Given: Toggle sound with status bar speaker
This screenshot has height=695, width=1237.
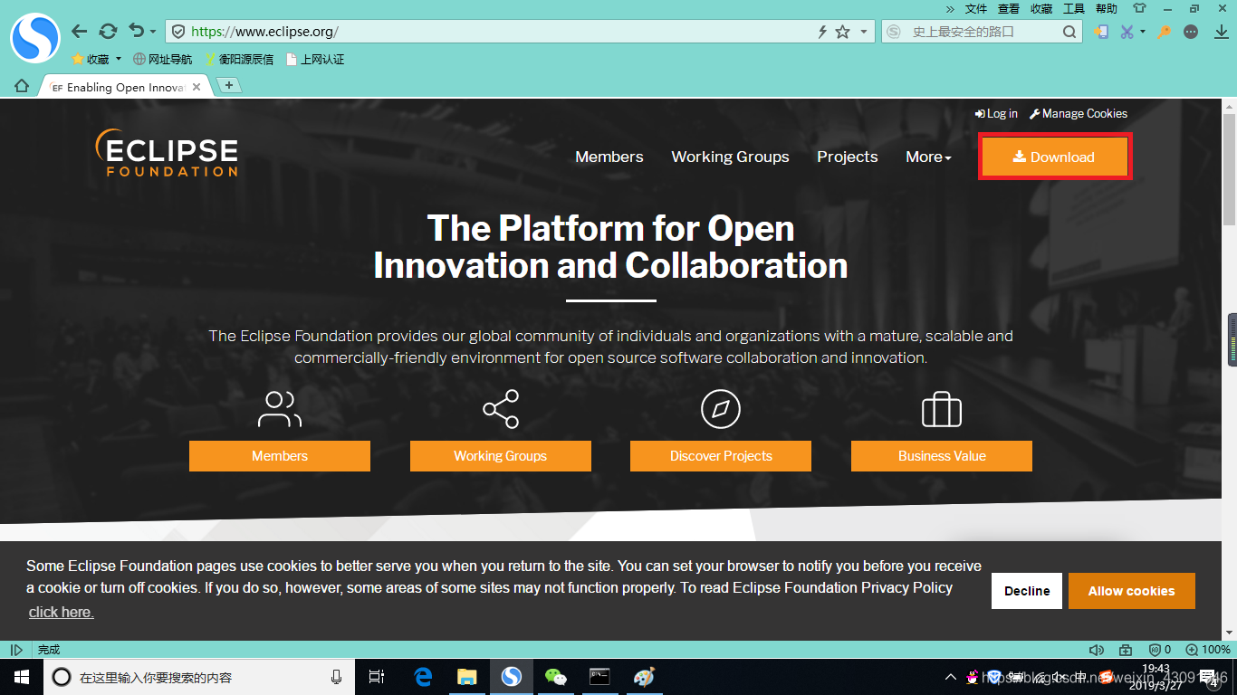Looking at the screenshot, I should pyautogui.click(x=1097, y=650).
